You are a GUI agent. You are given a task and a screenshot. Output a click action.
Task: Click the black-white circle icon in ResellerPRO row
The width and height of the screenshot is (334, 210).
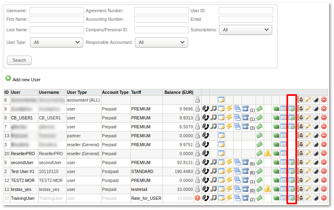(x=316, y=154)
